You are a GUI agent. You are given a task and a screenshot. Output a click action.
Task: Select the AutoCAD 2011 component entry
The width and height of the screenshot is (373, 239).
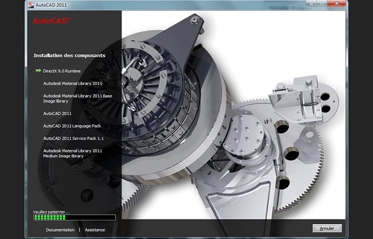coord(58,113)
